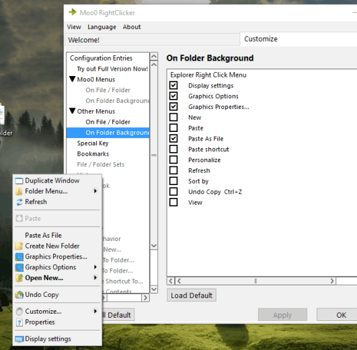Click the Apply button
This screenshot has width=357, height=350.
point(282,315)
